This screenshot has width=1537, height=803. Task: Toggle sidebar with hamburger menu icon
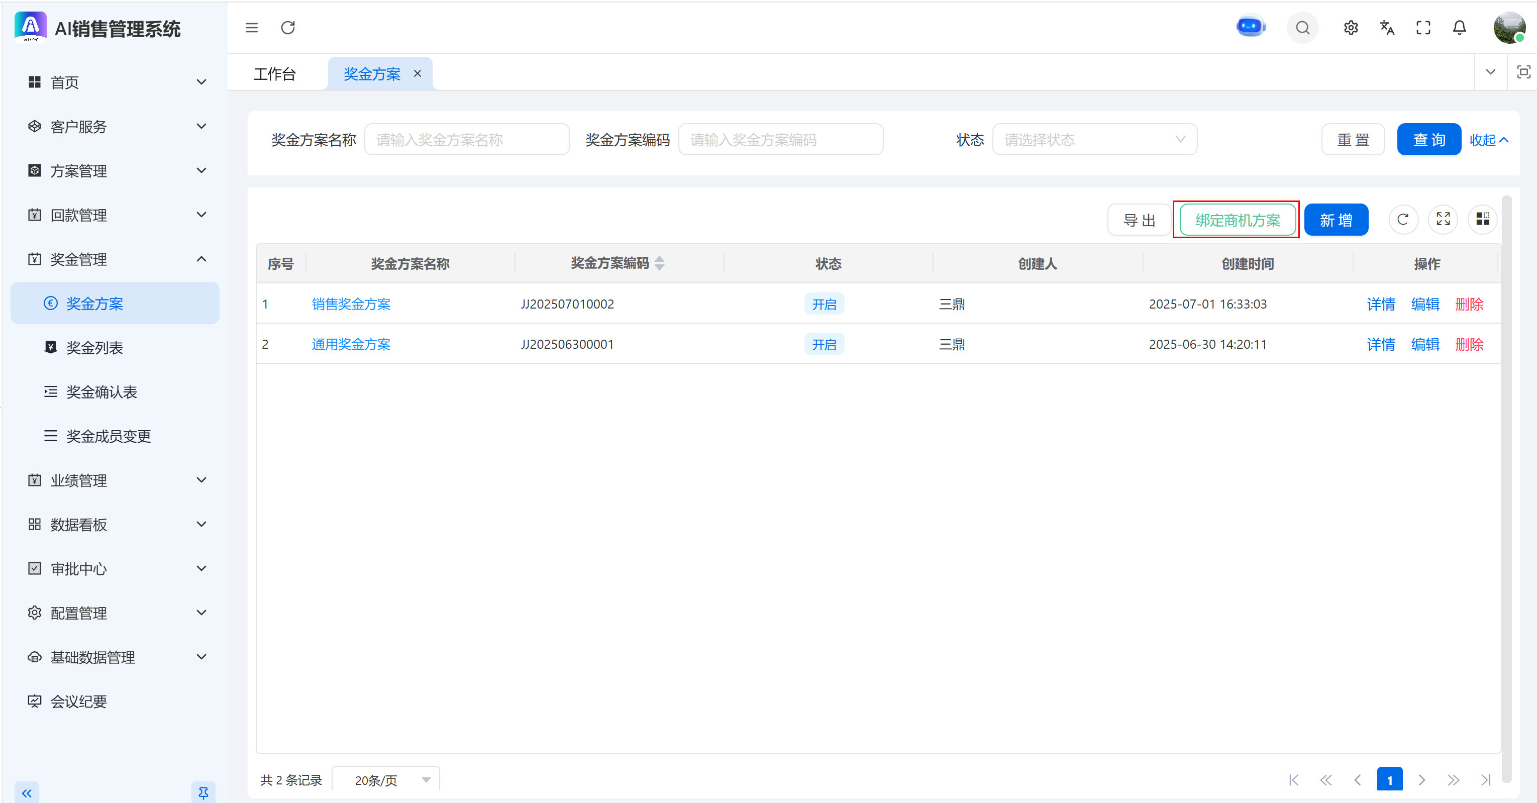[x=251, y=28]
